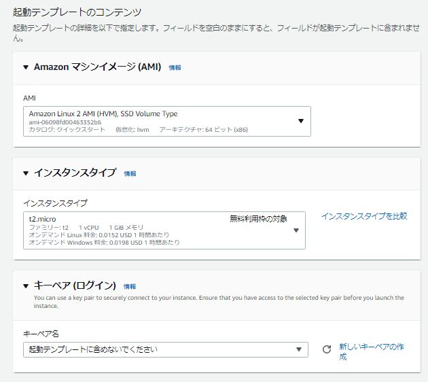428x382 pixels.
Task: Refresh the key pair list icon
Action: point(327,349)
